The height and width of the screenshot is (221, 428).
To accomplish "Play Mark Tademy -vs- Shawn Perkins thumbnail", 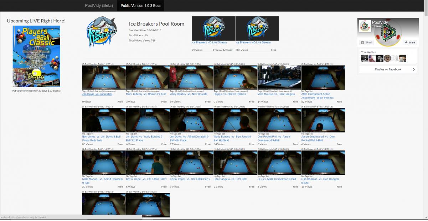I will [x=148, y=78].
